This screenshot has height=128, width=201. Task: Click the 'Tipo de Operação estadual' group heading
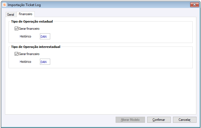(x=32, y=21)
